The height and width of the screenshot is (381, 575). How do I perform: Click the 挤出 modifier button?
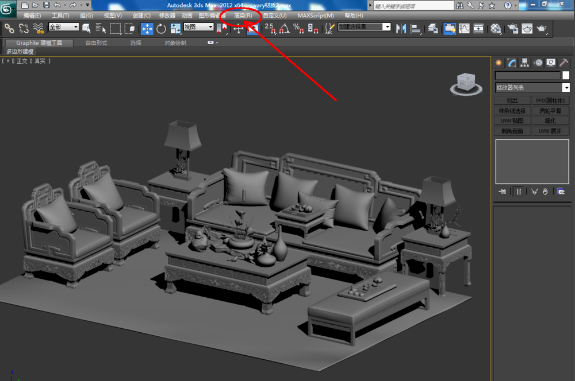(x=512, y=100)
